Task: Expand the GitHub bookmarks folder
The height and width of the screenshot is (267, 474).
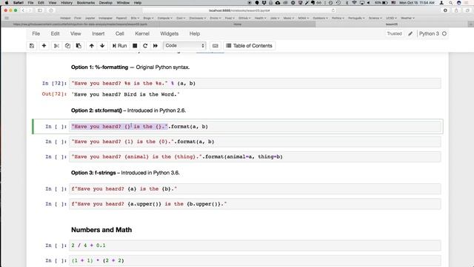Action: [x=244, y=18]
